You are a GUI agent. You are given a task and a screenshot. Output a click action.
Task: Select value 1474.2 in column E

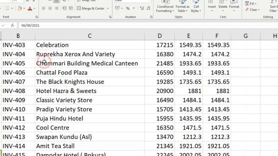point(189,54)
